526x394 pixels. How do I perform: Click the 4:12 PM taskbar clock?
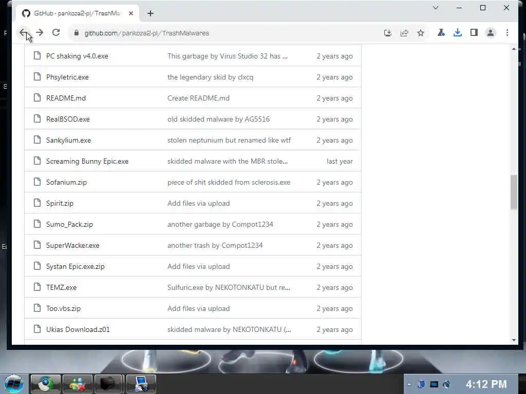(486, 384)
